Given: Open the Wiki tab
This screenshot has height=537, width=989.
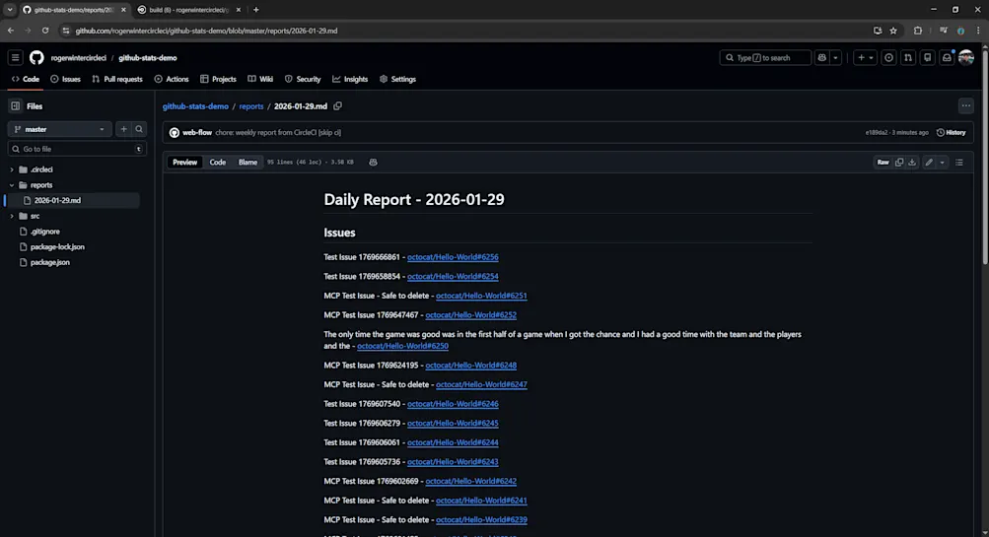Looking at the screenshot, I should 260,80.
